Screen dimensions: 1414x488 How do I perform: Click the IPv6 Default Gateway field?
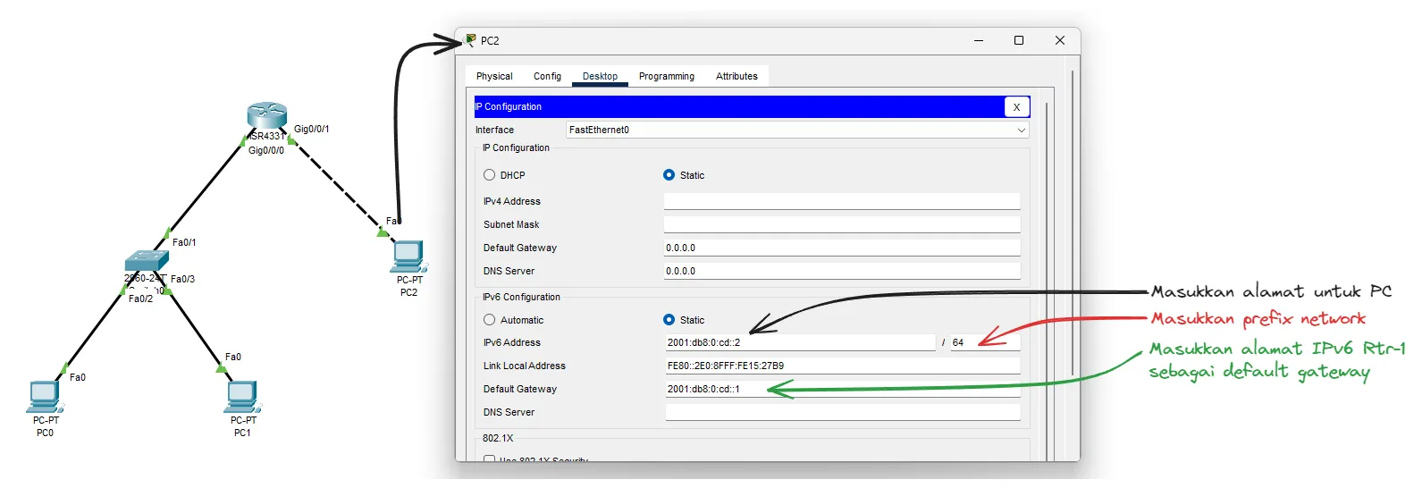coord(841,390)
